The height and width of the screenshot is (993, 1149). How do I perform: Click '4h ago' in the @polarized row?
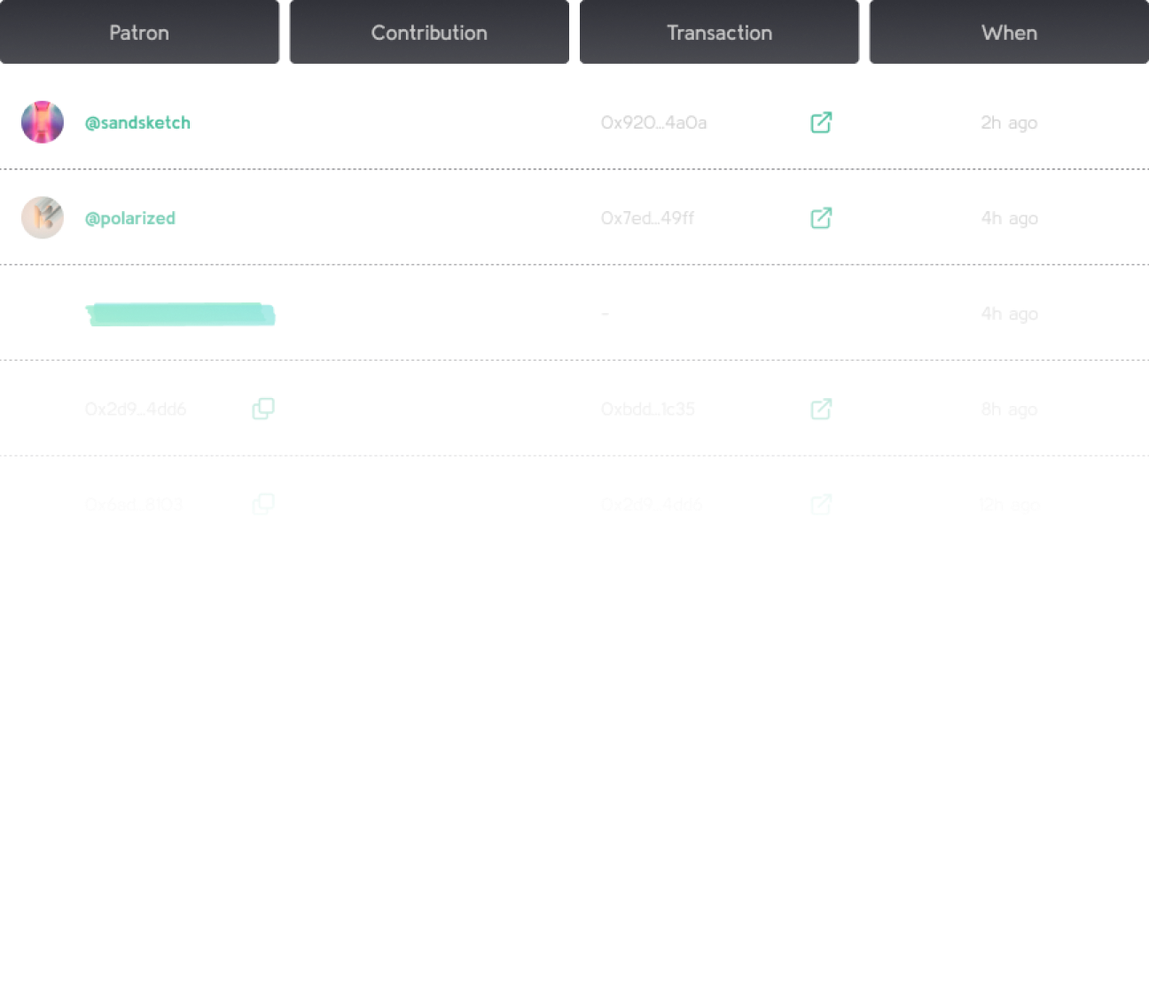1009,218
